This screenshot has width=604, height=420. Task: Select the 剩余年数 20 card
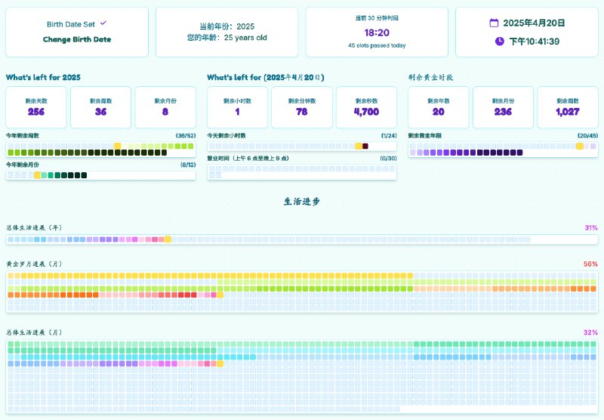click(x=439, y=107)
